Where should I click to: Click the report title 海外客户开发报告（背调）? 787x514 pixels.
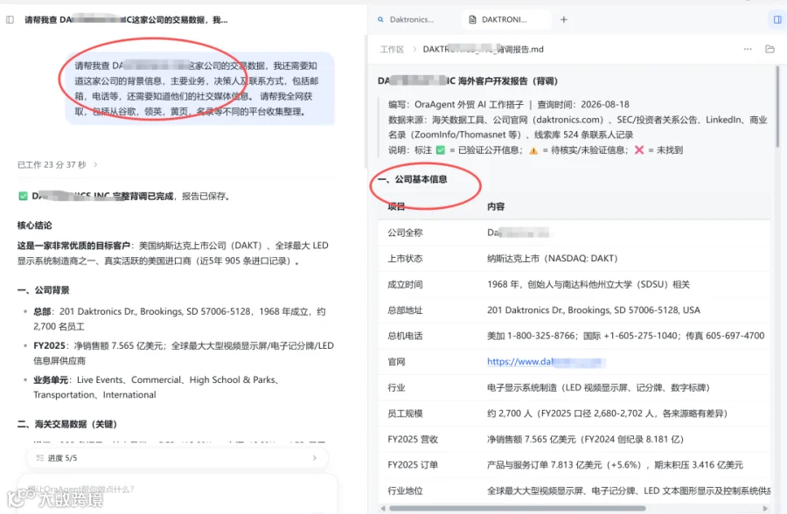click(468, 80)
